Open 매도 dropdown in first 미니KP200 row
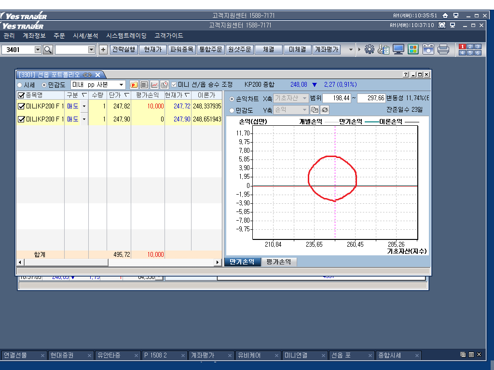Image resolution: width=494 pixels, height=370 pixels. tap(84, 106)
